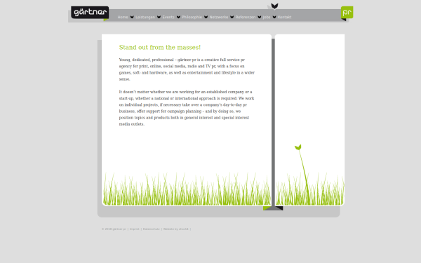421x263 pixels.
Task: Click the "© 2018 gärtner pr" footer text
Action: pos(114,229)
